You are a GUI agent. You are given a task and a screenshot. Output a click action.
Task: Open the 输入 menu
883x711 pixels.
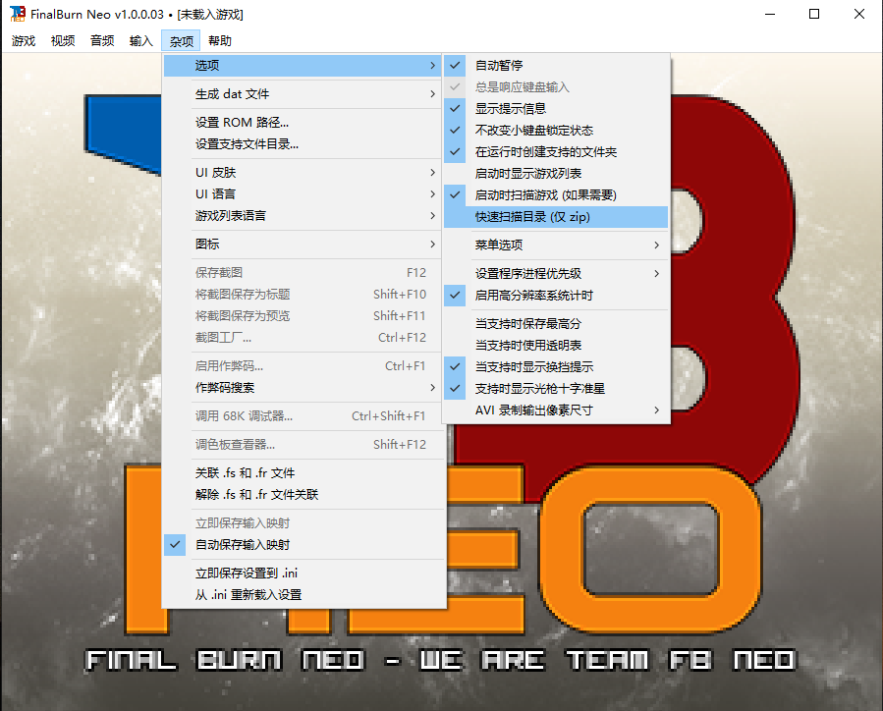click(x=140, y=41)
